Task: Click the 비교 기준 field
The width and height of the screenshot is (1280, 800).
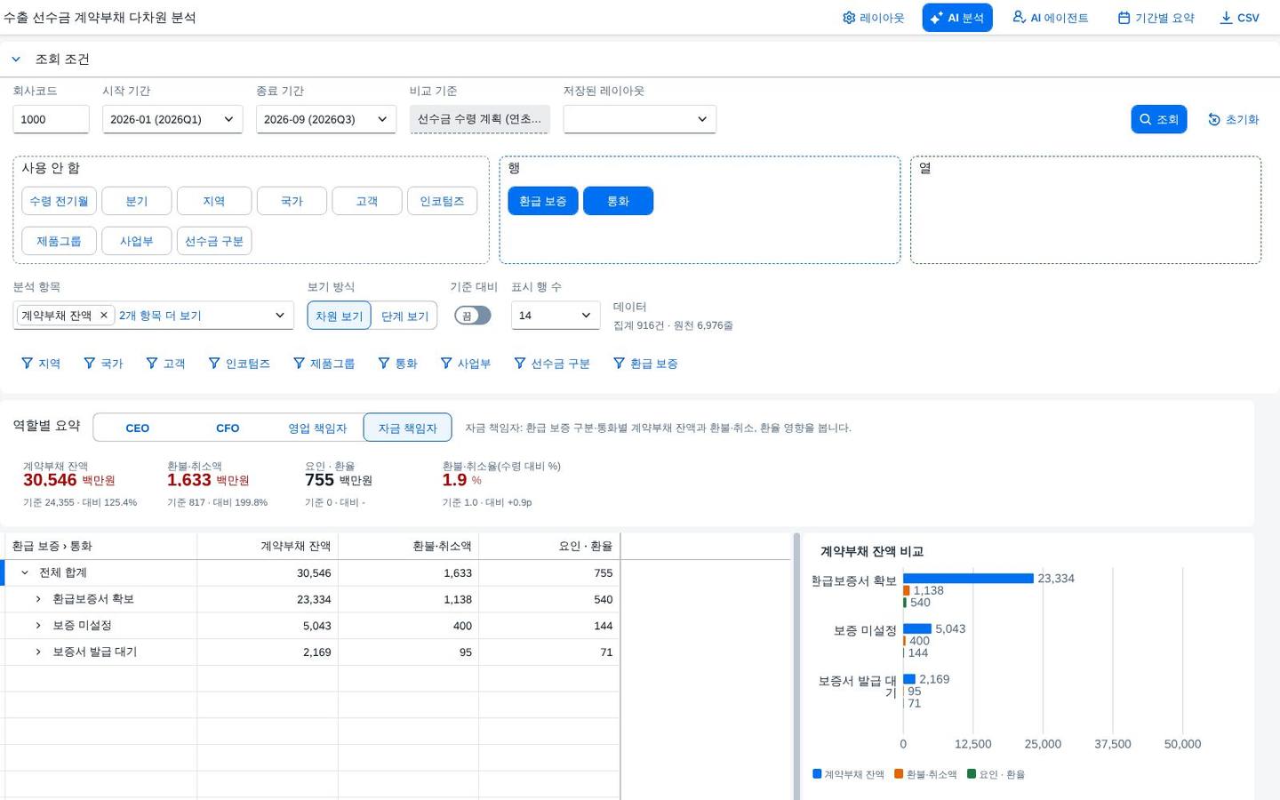Action: coord(480,119)
